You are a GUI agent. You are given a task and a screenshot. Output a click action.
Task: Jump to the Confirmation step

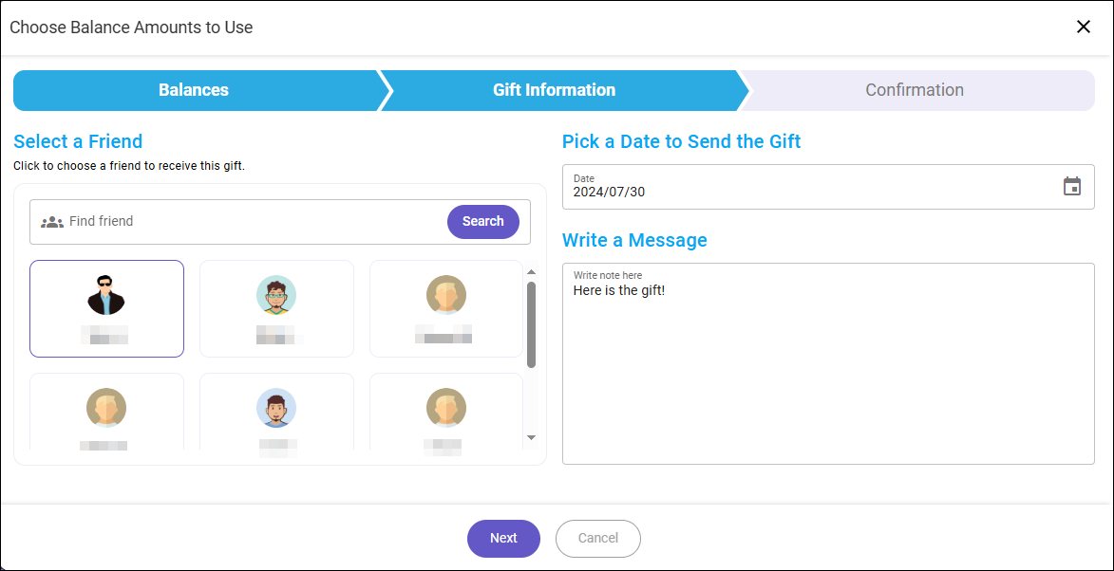[916, 90]
